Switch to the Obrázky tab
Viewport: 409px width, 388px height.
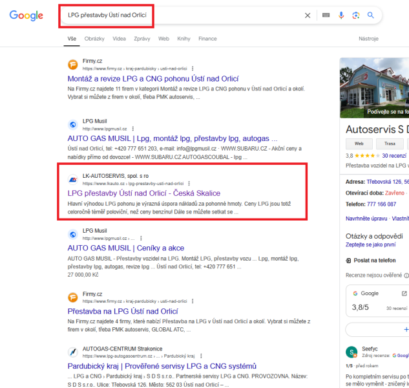point(94,39)
